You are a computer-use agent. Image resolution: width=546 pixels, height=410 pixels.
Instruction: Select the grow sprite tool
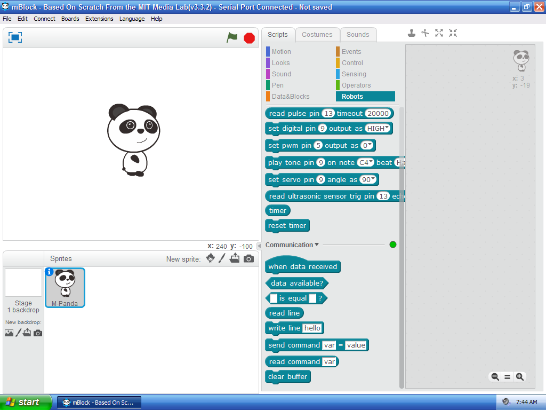click(439, 33)
